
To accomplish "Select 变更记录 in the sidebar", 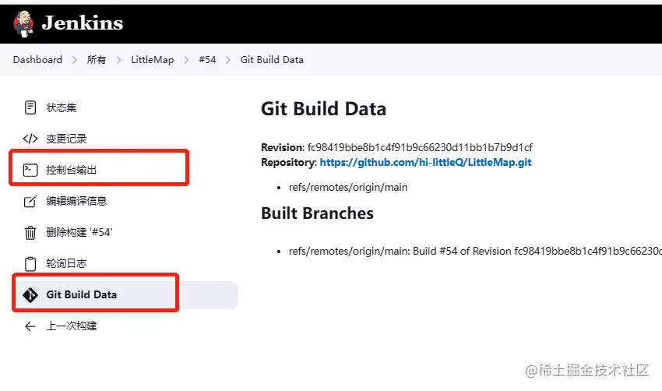I will (66, 139).
